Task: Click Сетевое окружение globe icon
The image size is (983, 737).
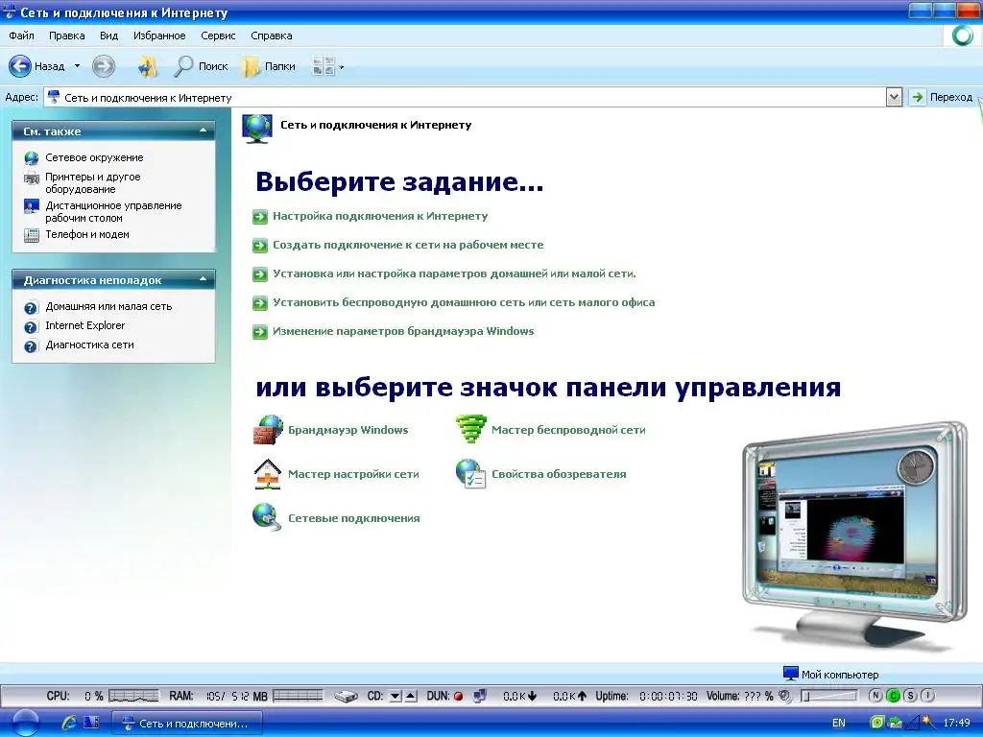Action: 32,158
